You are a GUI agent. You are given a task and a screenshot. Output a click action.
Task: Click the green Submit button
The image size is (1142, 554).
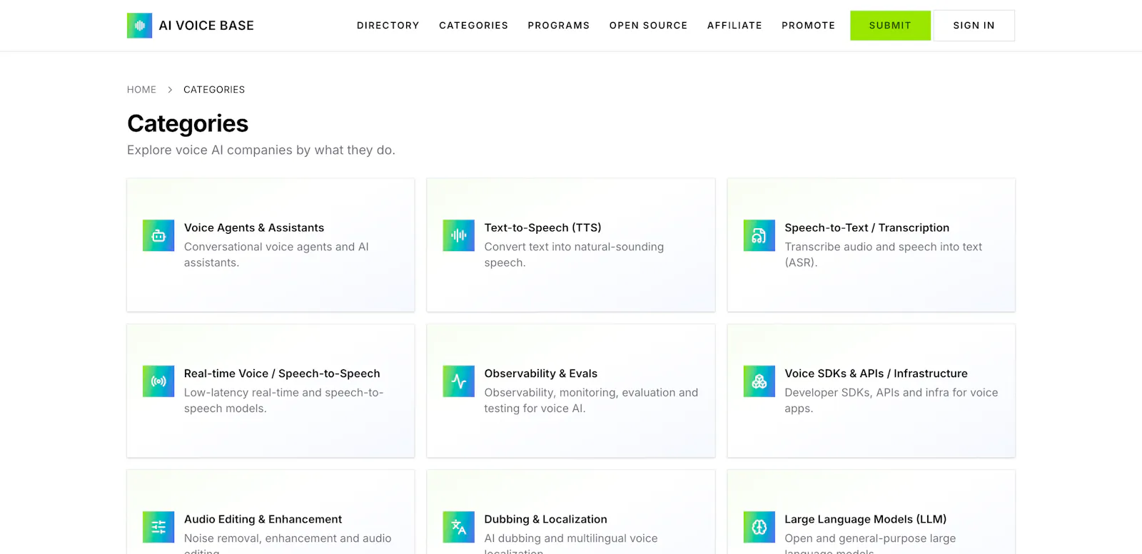890,26
